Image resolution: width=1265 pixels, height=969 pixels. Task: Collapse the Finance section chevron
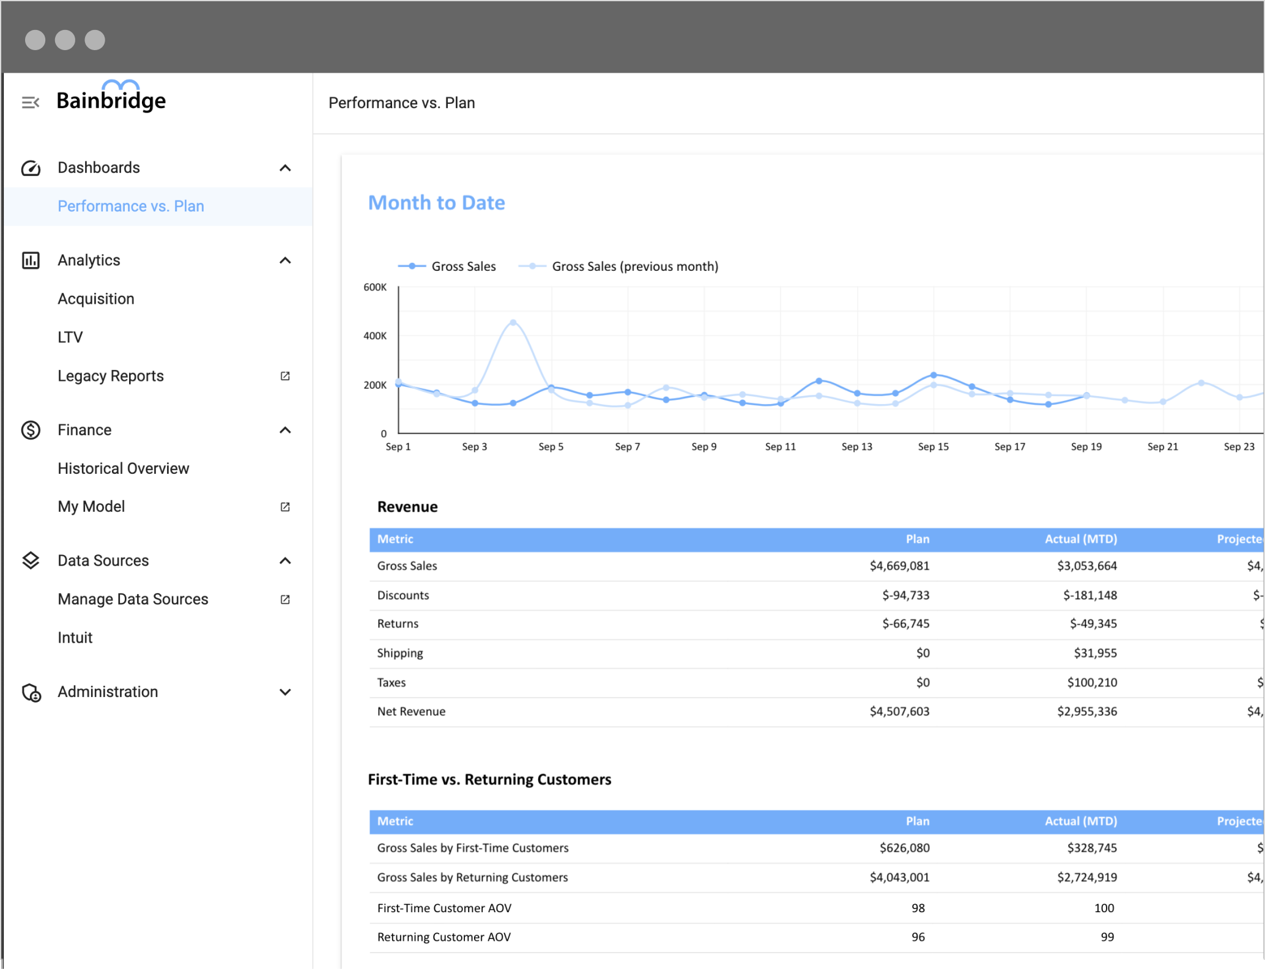click(x=285, y=430)
